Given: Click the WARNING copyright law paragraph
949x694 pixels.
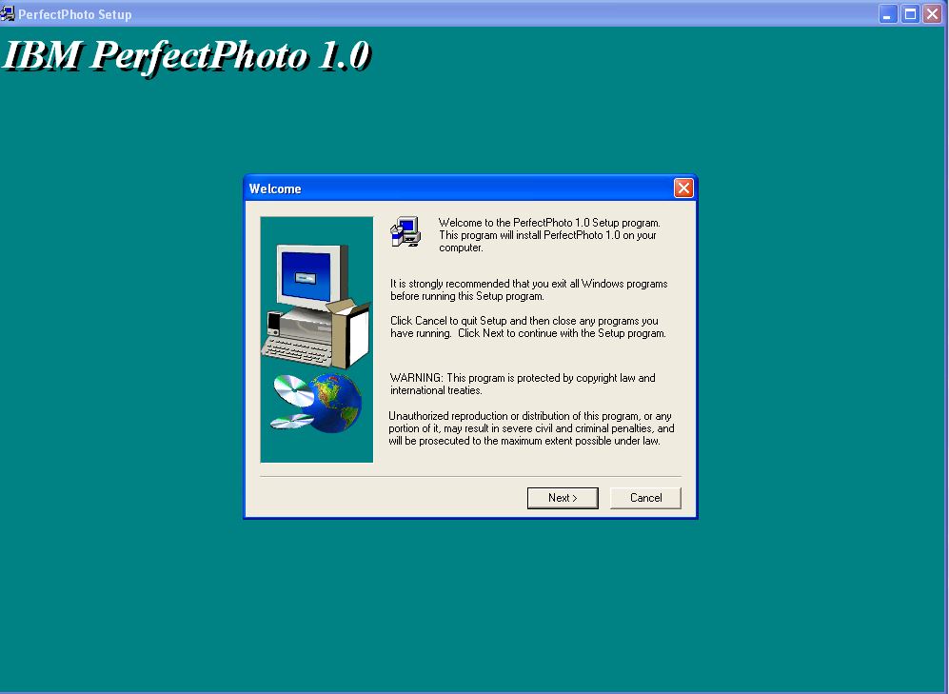Looking at the screenshot, I should click(x=523, y=384).
